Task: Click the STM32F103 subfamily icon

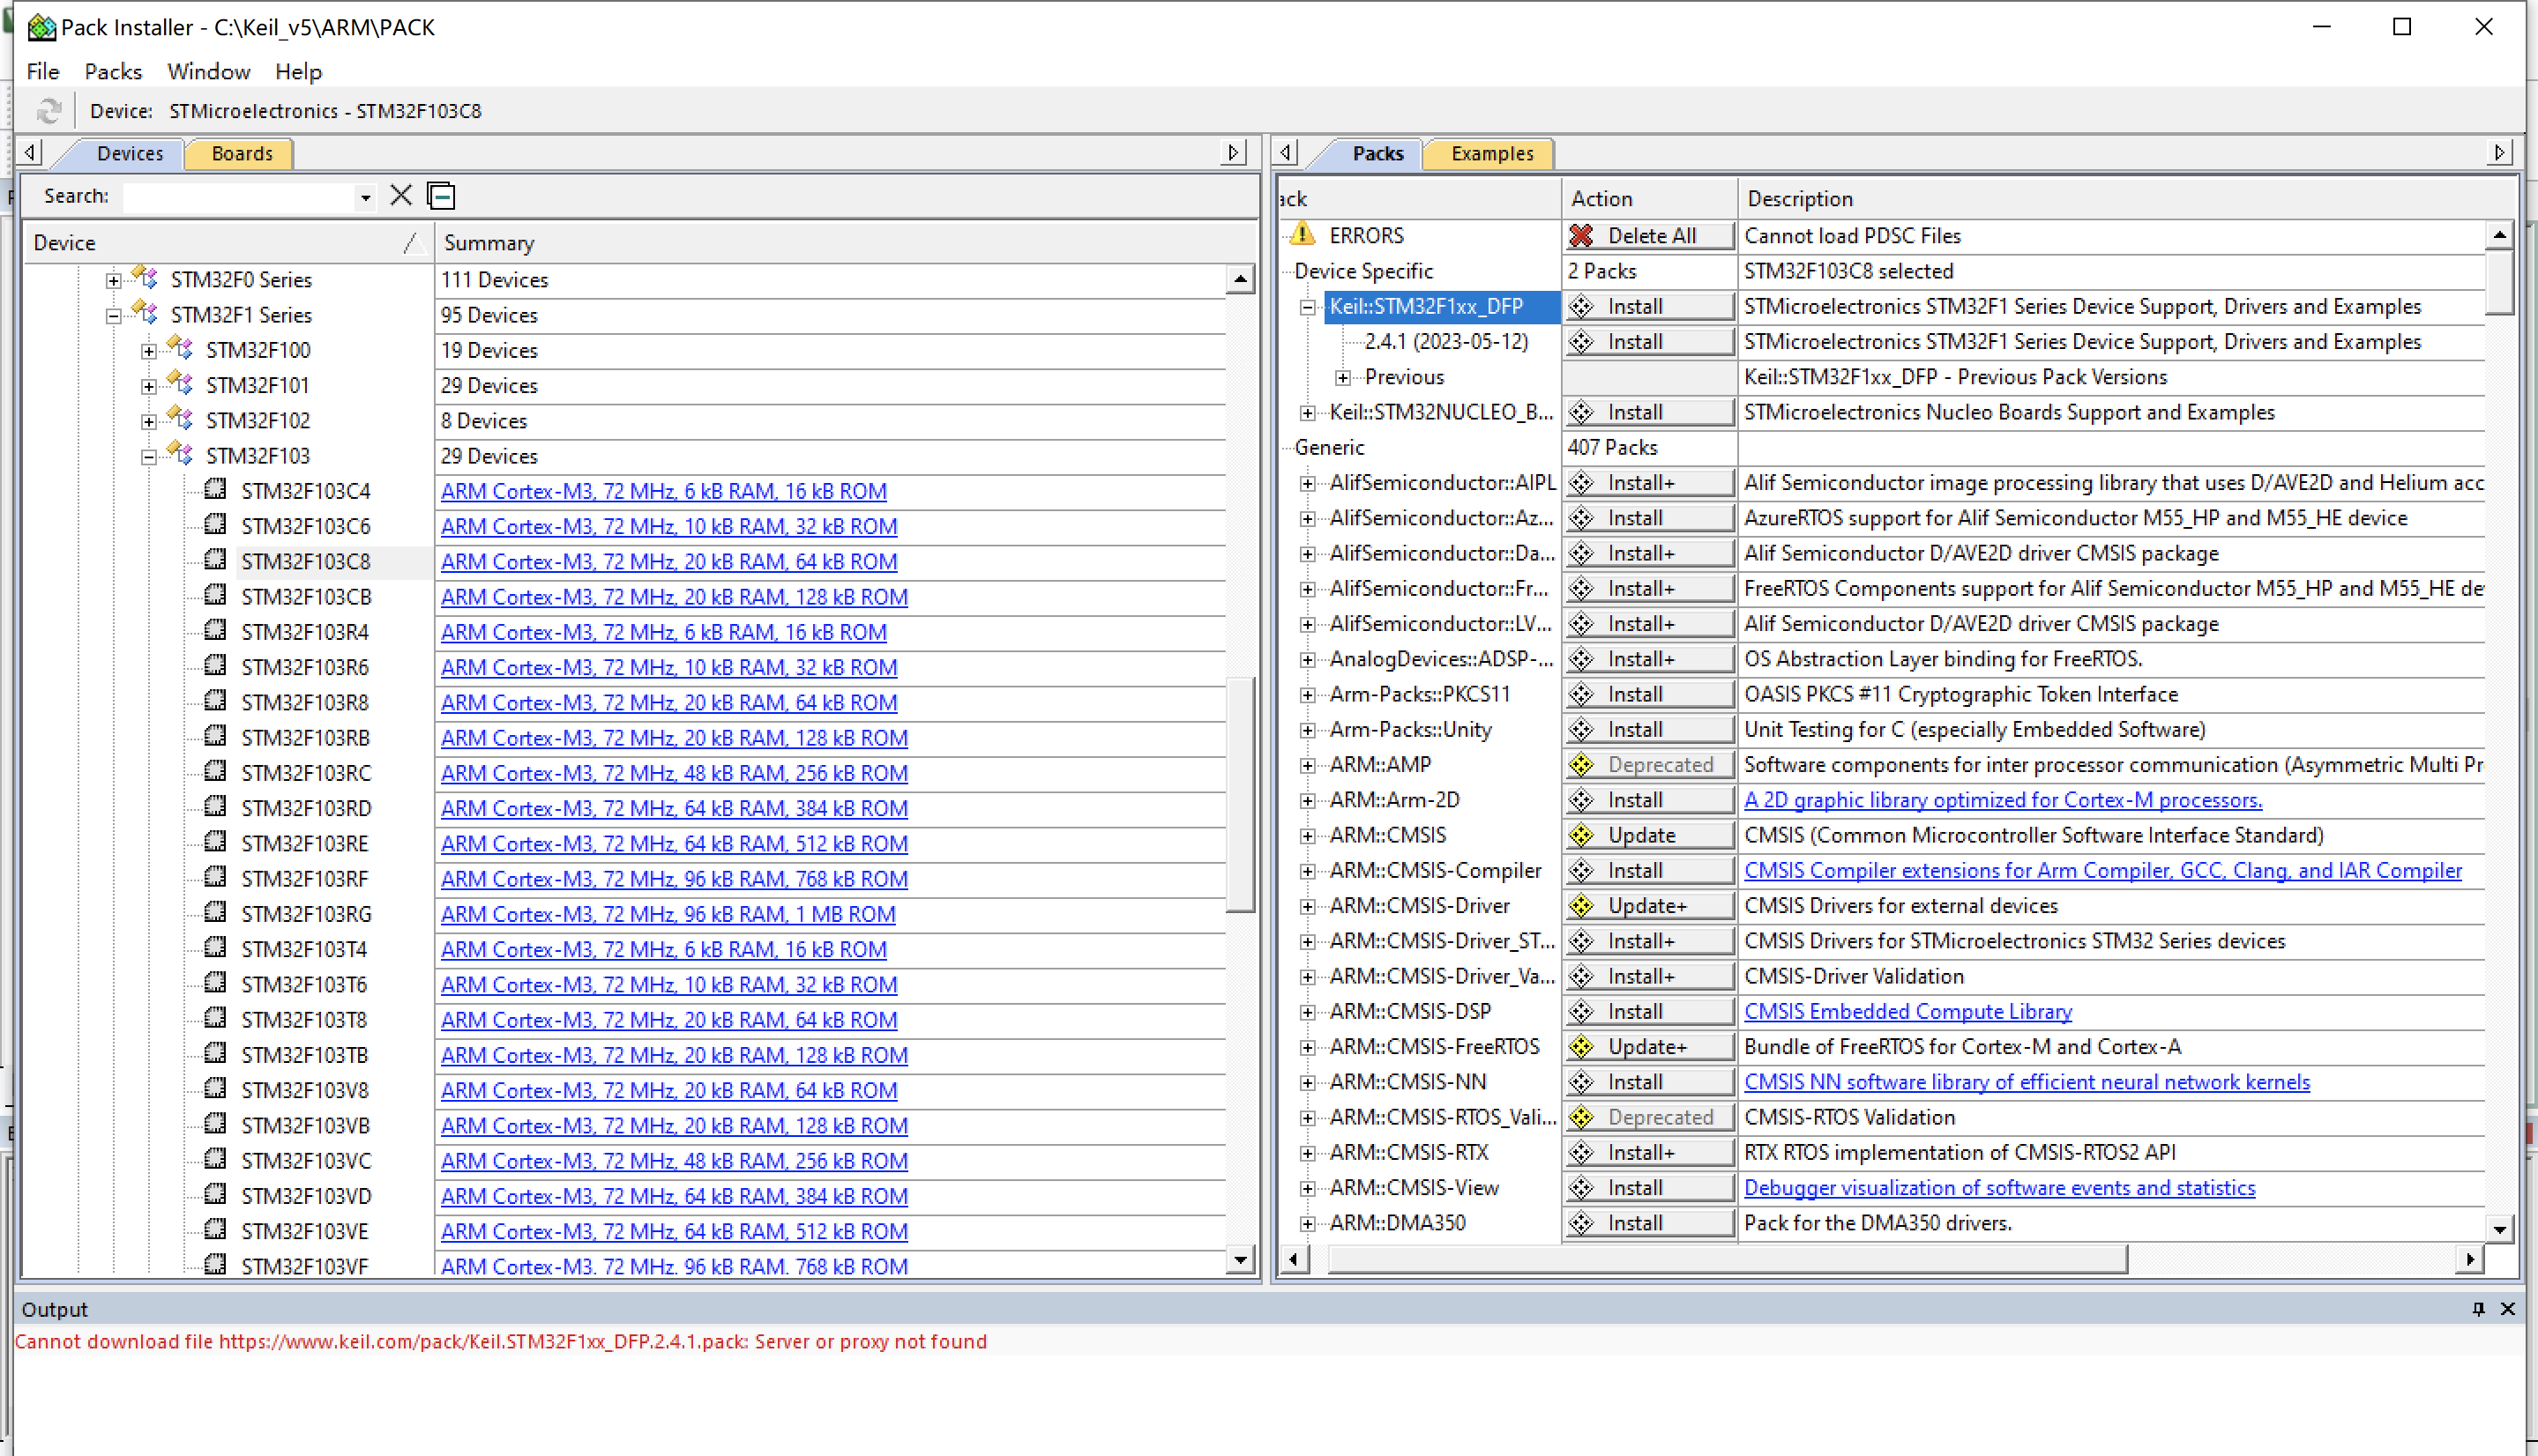Action: pyautogui.click(x=181, y=454)
